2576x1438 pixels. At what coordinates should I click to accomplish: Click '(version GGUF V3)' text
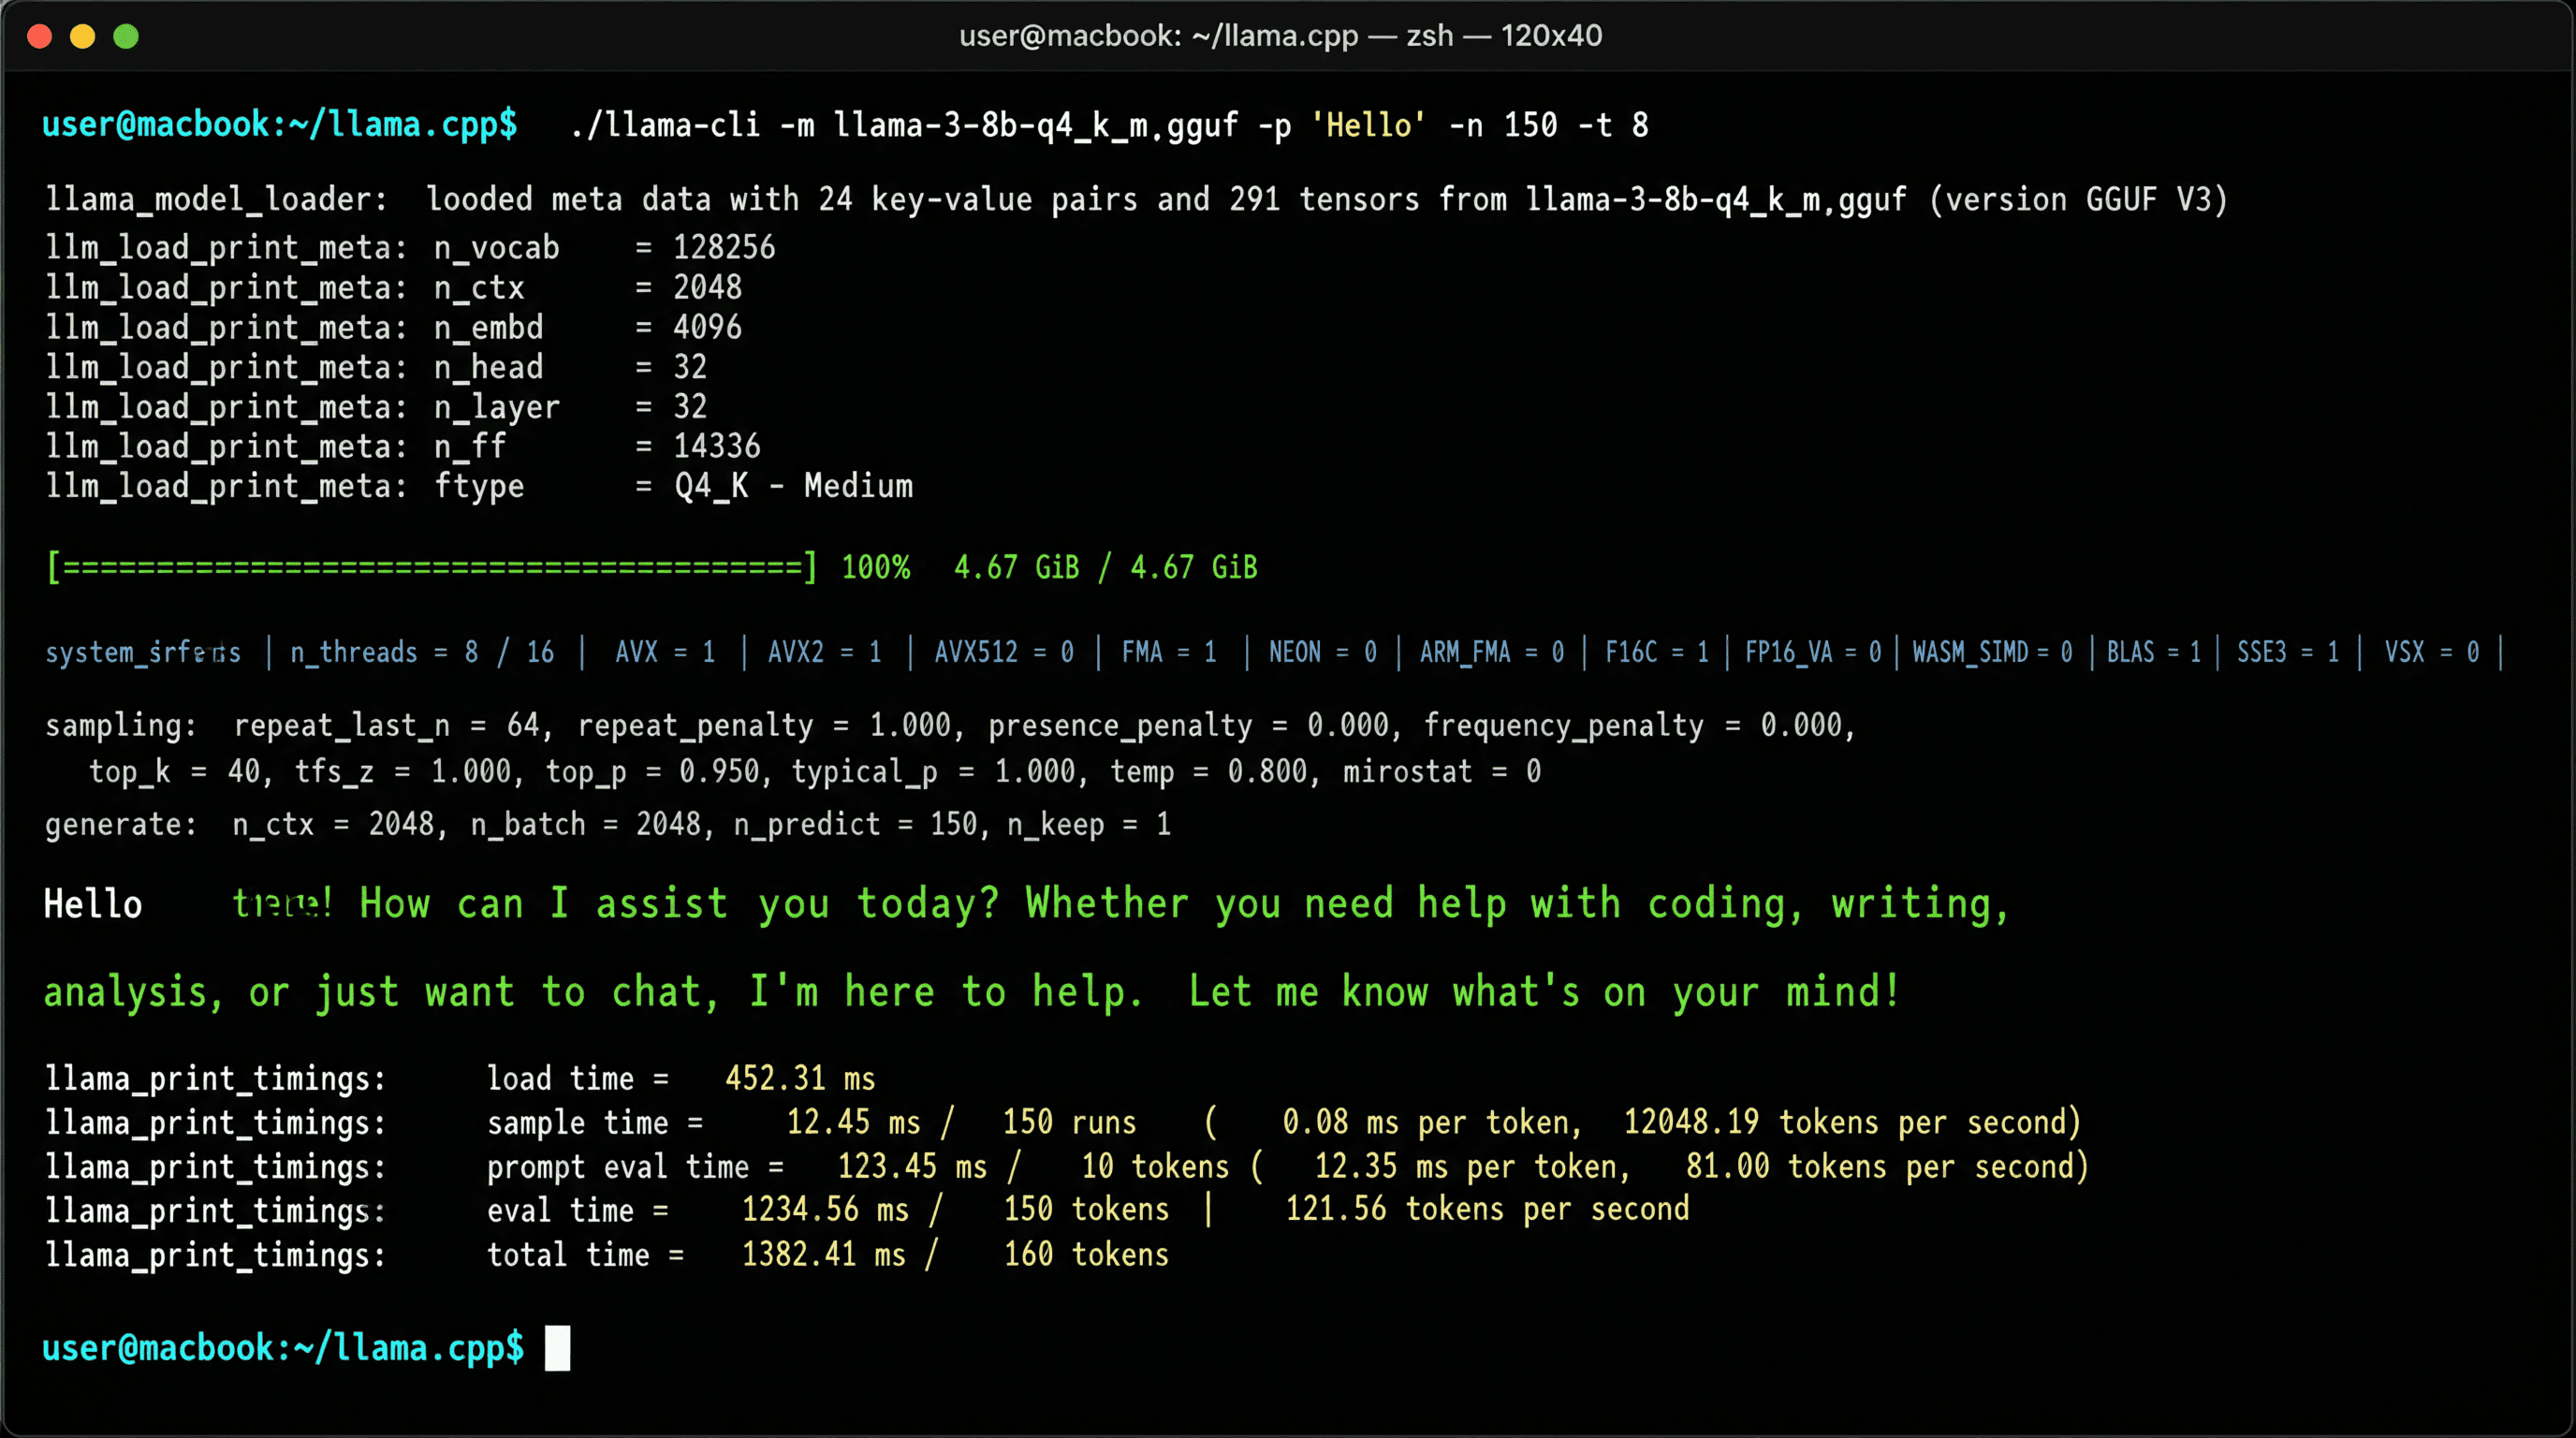2078,199
